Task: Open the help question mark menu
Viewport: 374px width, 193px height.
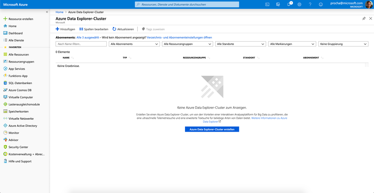Action: (x=310, y=4)
